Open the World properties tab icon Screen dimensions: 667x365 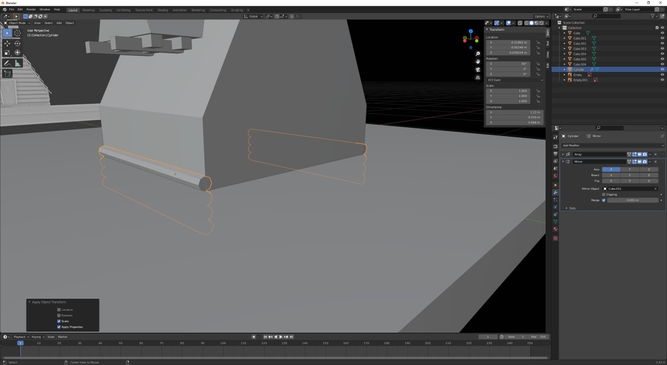point(555,176)
